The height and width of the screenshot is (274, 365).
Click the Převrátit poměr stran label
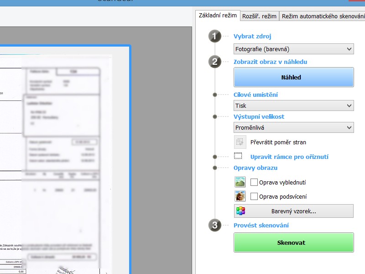278,142
